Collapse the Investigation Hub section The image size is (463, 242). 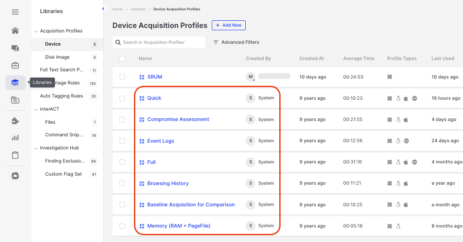[36, 148]
